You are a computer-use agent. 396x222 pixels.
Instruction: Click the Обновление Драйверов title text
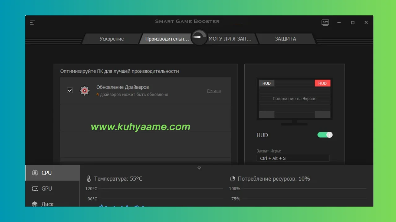click(x=123, y=87)
